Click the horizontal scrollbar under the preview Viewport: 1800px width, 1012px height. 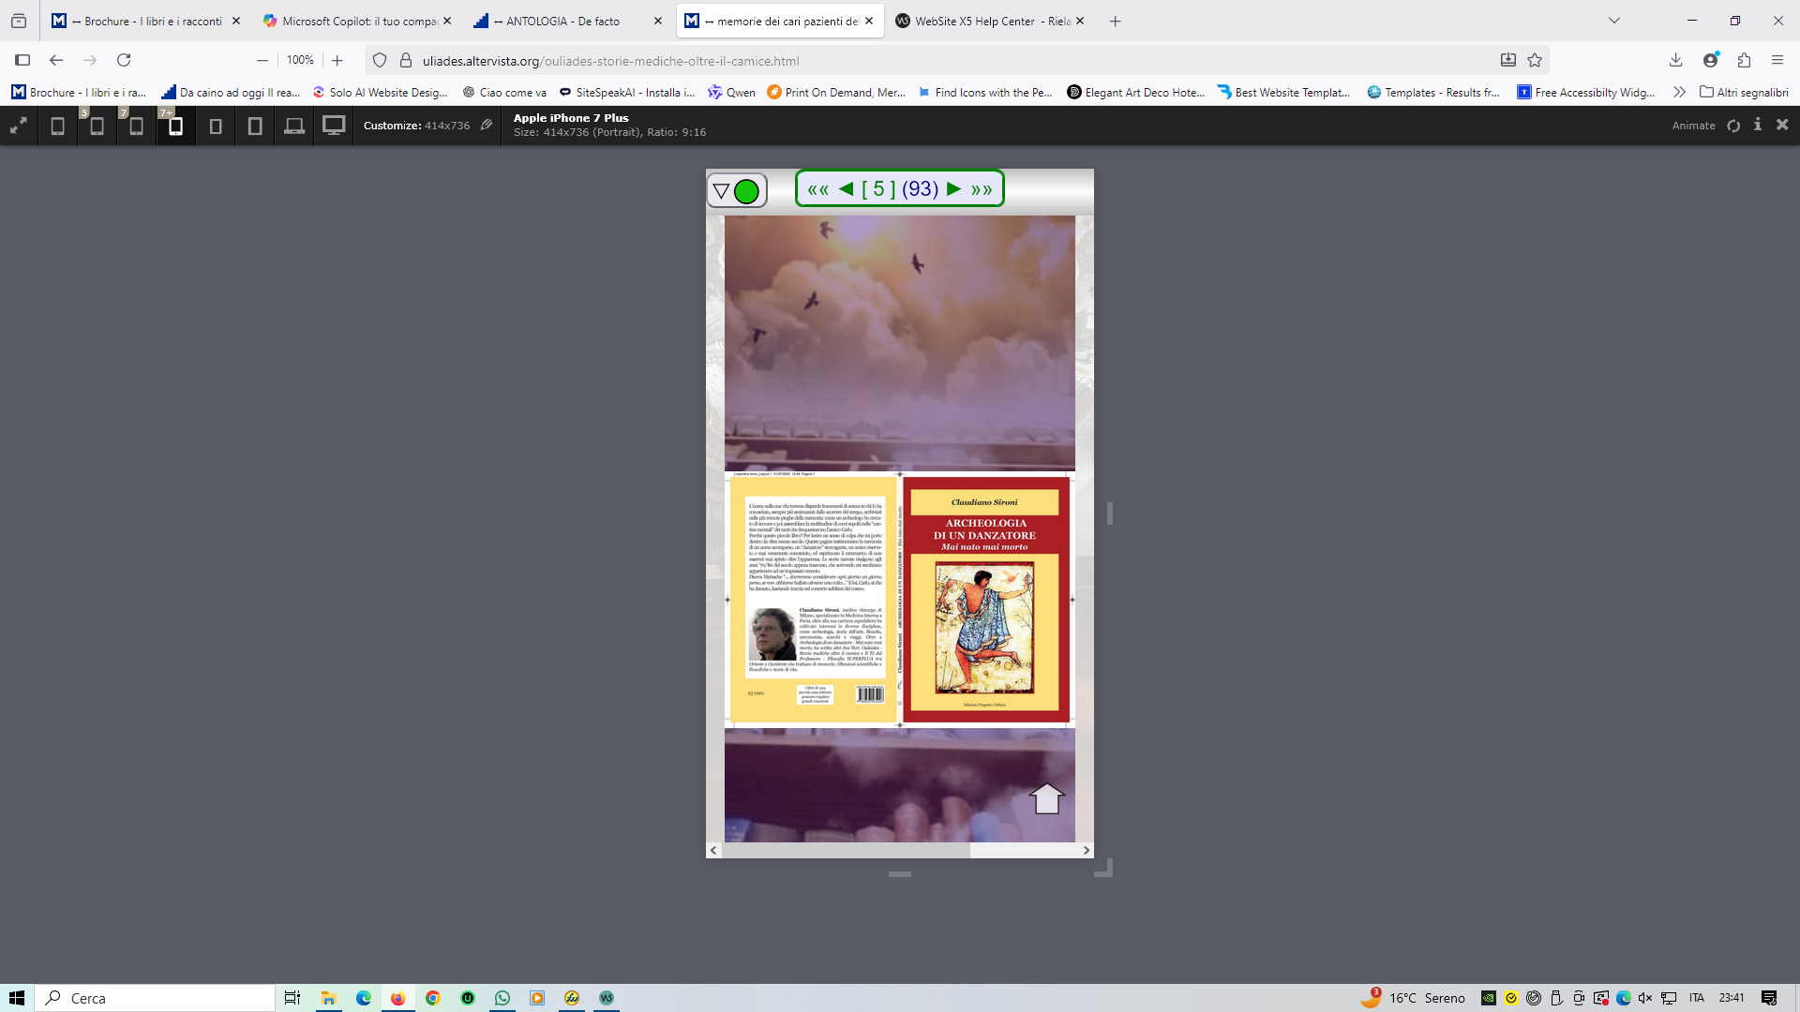846,850
